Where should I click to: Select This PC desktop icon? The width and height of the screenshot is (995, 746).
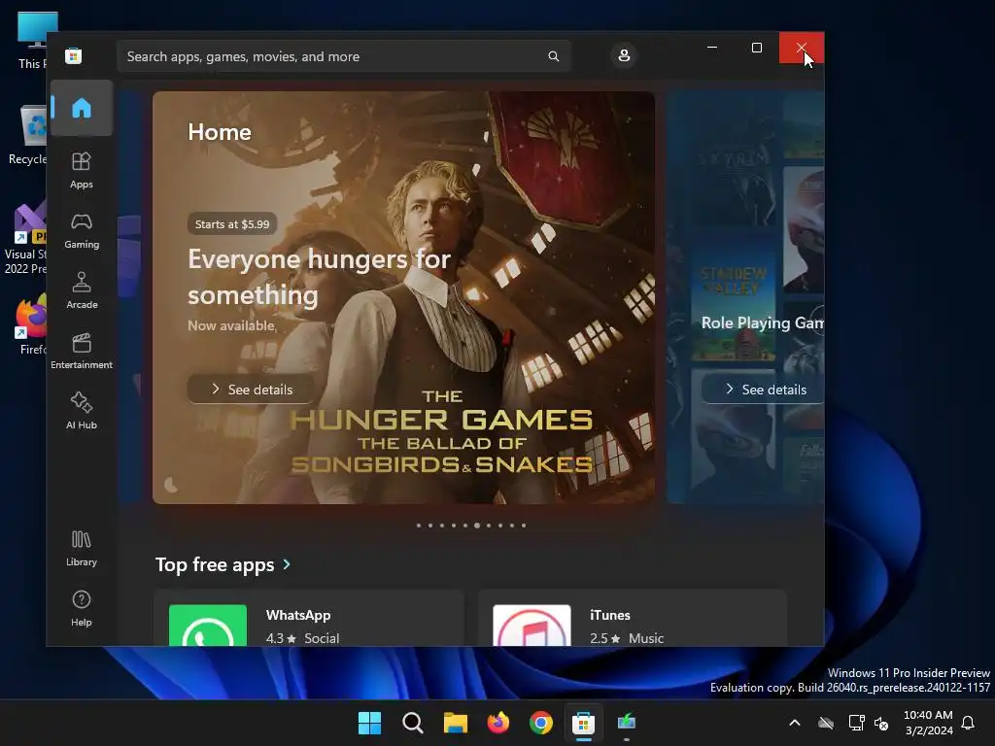[x=33, y=39]
